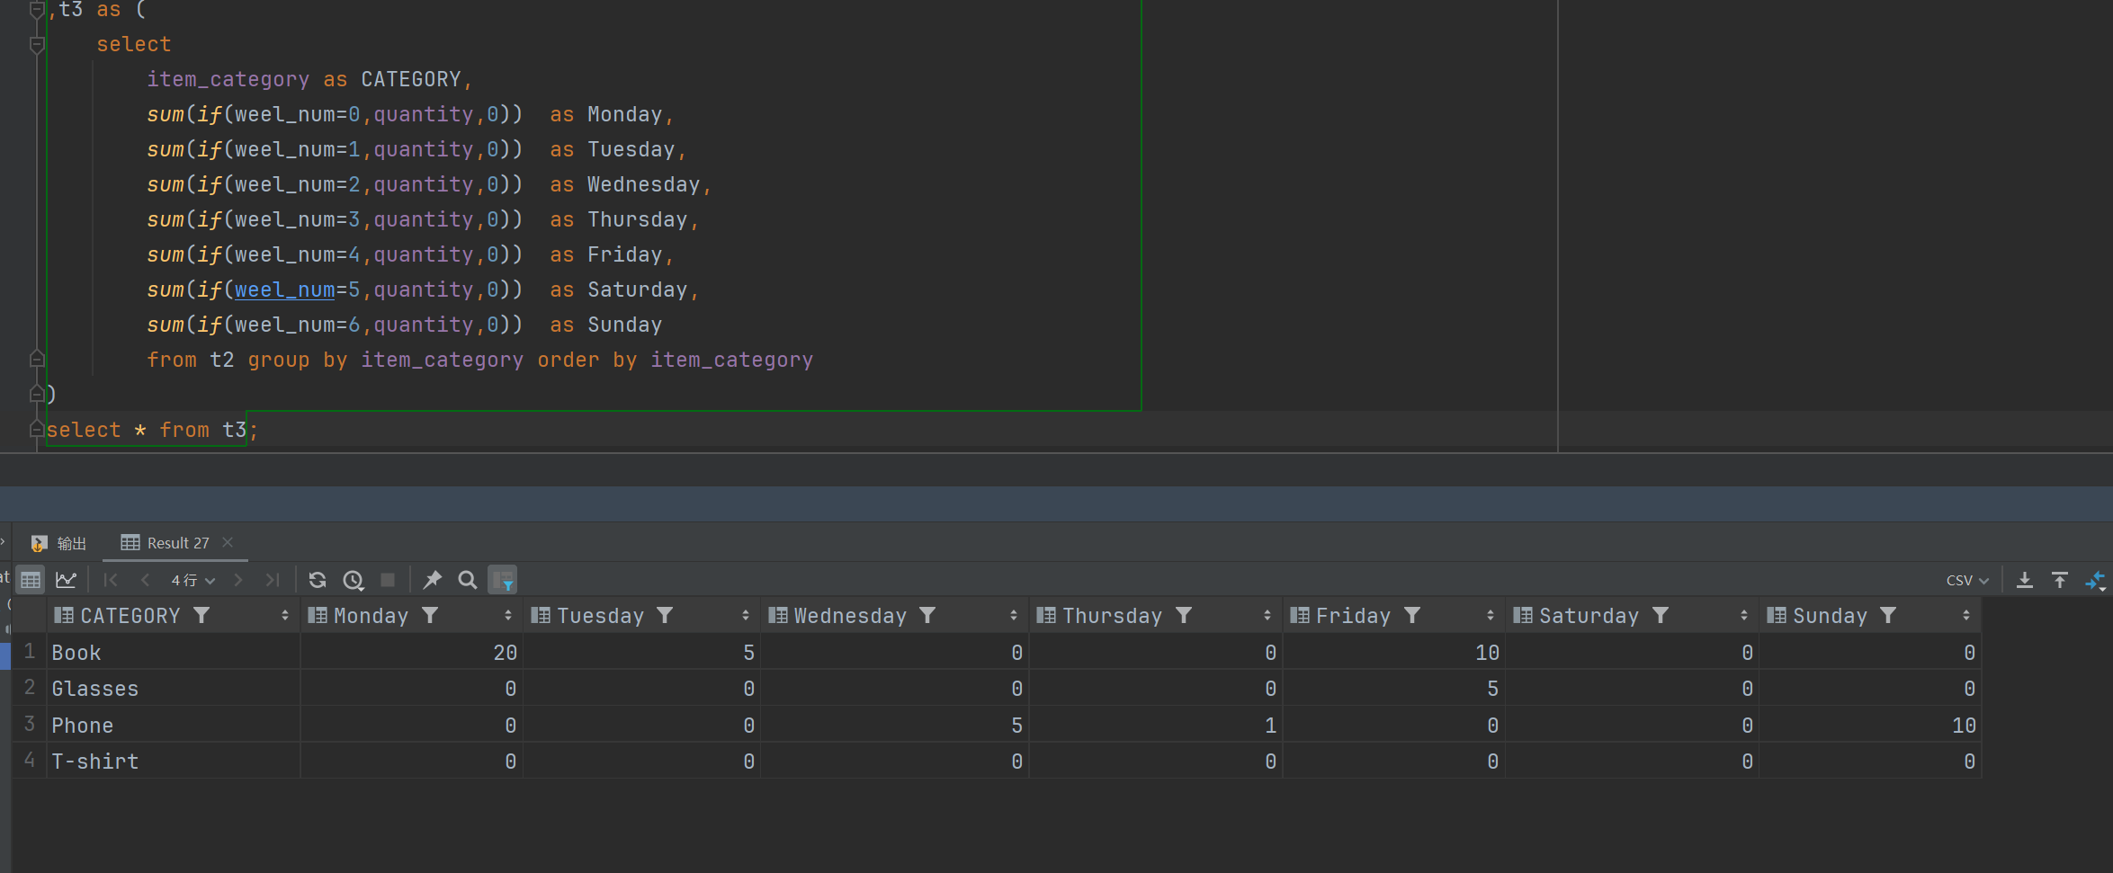
Task: Collapse the 't3 as (' code fold
Action: pos(37,10)
